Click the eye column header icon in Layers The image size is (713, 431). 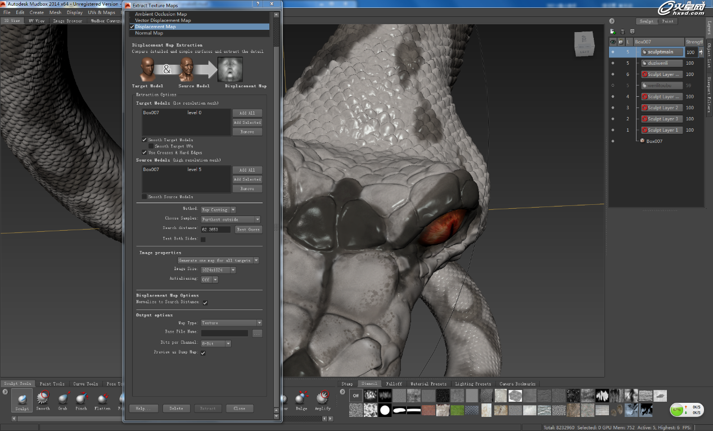point(613,42)
